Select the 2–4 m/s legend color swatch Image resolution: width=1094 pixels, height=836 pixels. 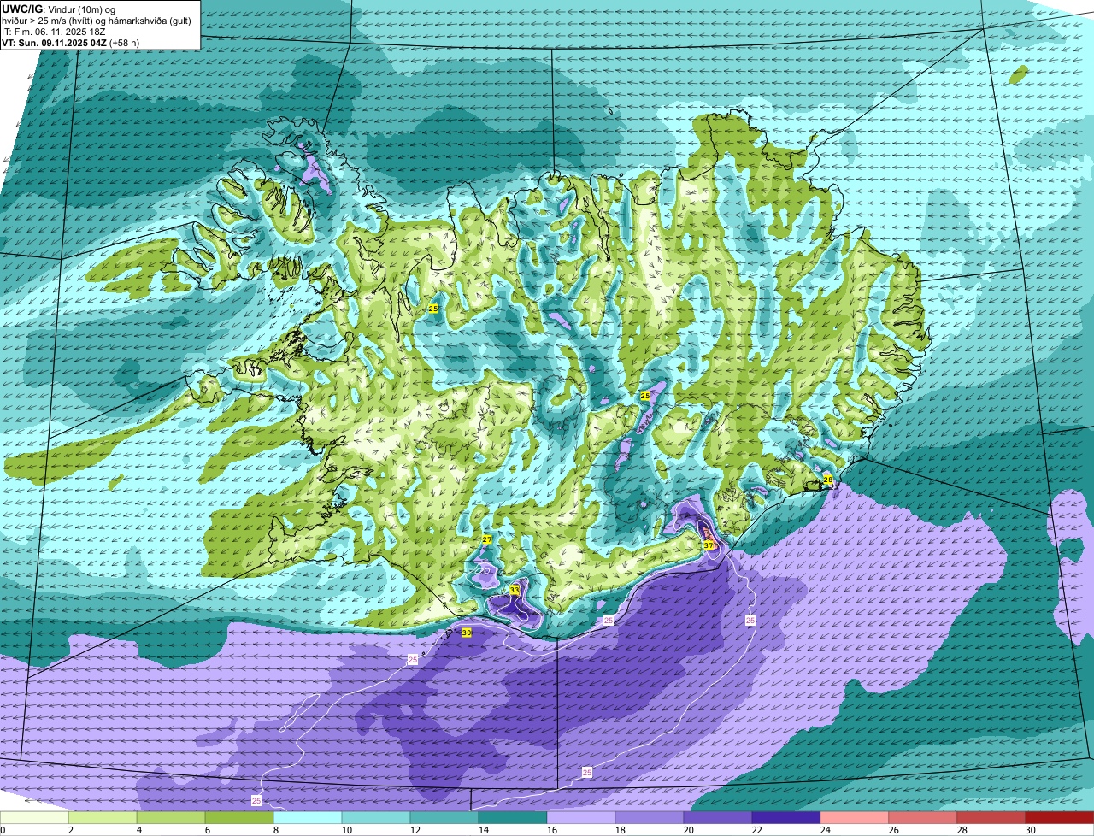(x=103, y=817)
